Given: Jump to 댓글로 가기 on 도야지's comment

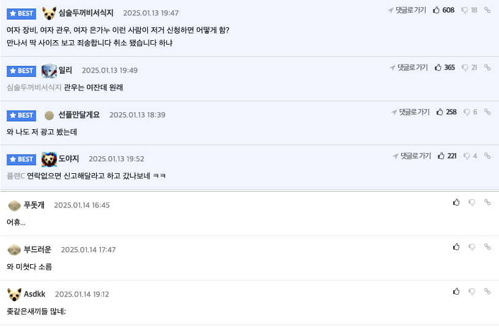Looking at the screenshot, I should pos(412,156).
